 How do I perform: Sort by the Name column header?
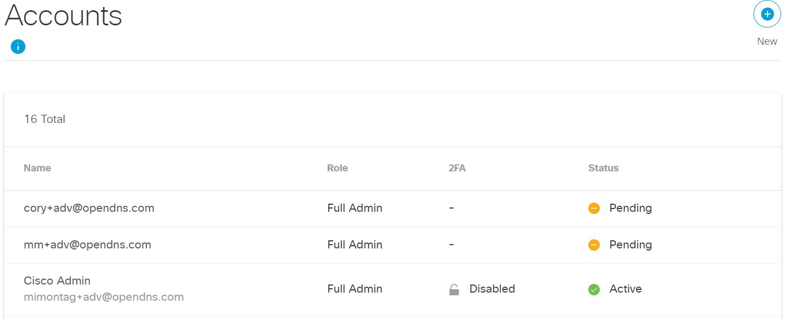37,168
